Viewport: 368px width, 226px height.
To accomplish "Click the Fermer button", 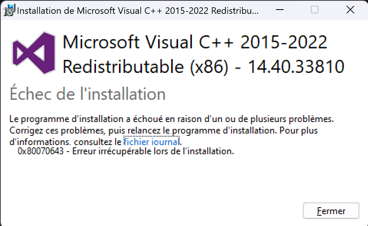I will (331, 211).
